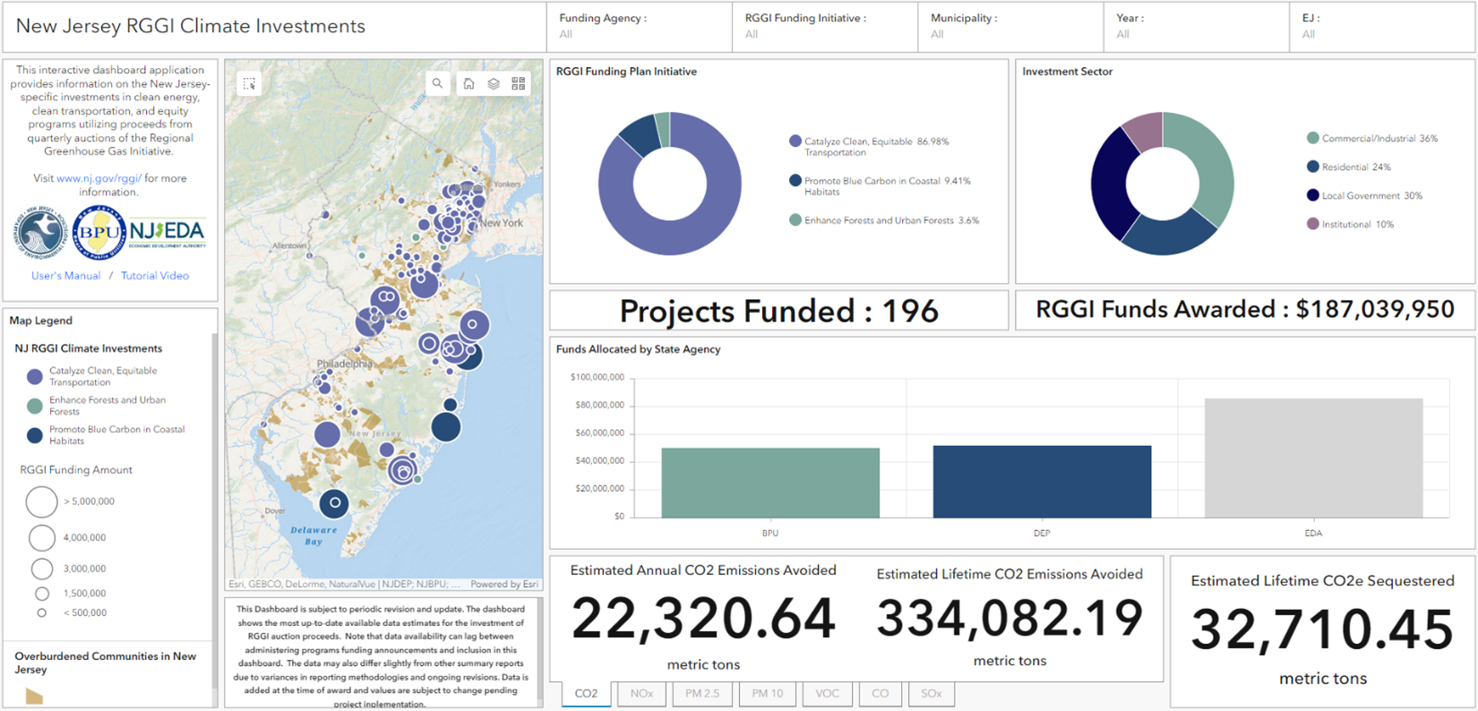Click 'RGGI Funds Awarded : $187,039,950' indicator
The height and width of the screenshot is (711, 1478).
pyautogui.click(x=1245, y=310)
